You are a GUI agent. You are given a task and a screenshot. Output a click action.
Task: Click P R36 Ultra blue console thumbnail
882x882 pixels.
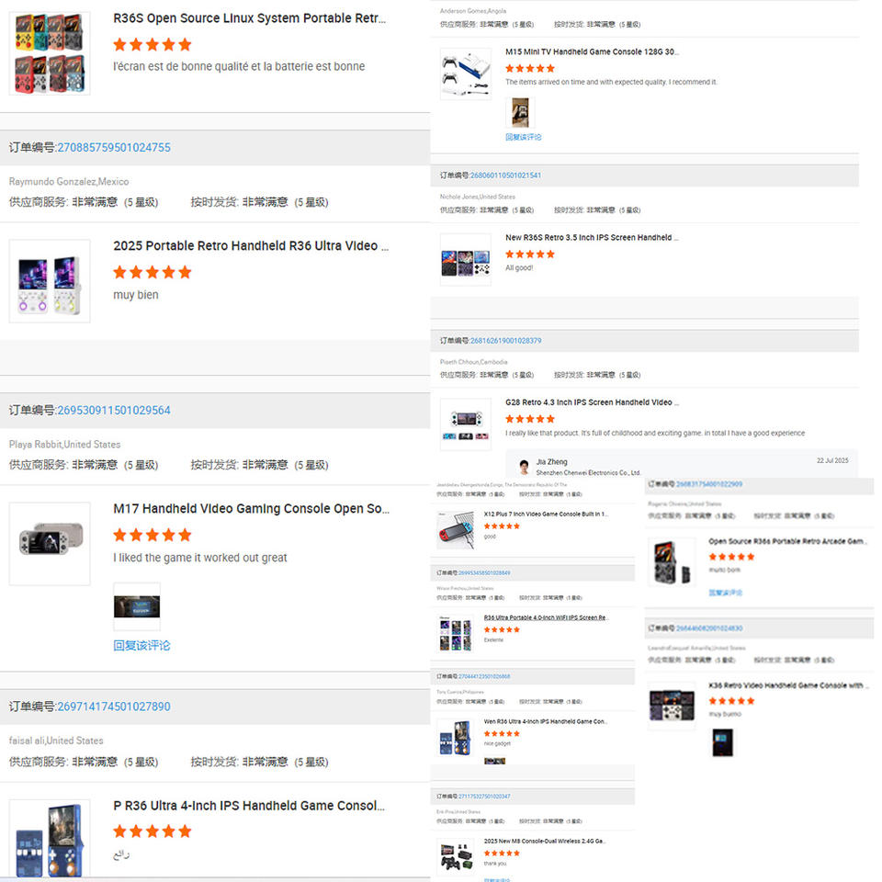[x=50, y=839]
